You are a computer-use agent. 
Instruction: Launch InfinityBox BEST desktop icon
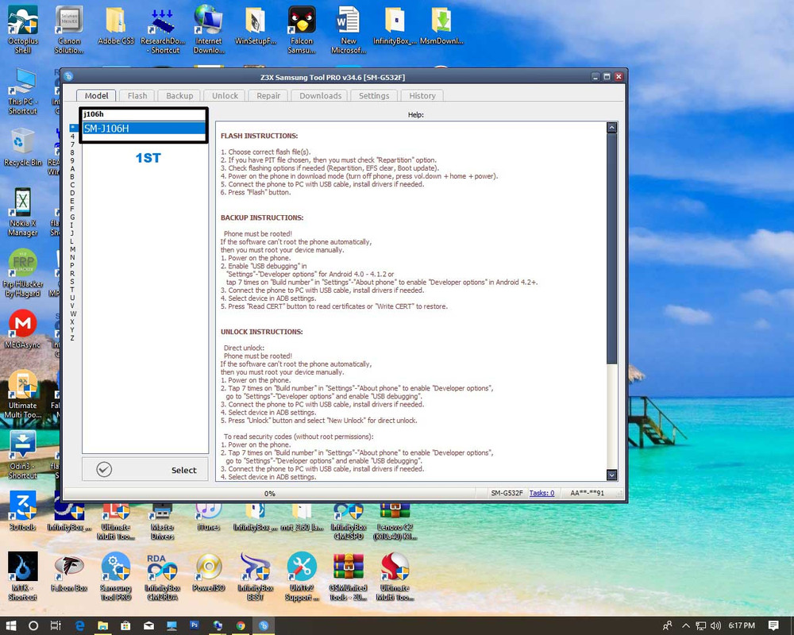tap(255, 576)
